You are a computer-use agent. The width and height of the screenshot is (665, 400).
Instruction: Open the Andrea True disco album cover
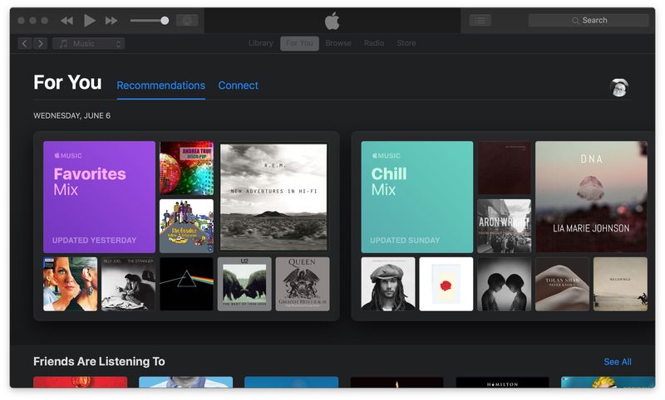coord(186,168)
